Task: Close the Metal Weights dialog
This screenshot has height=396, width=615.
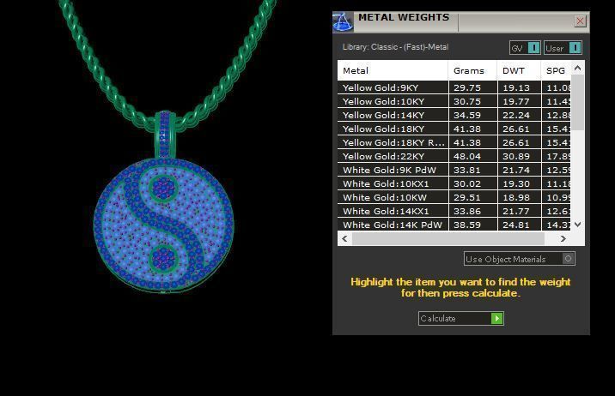Action: (x=580, y=21)
